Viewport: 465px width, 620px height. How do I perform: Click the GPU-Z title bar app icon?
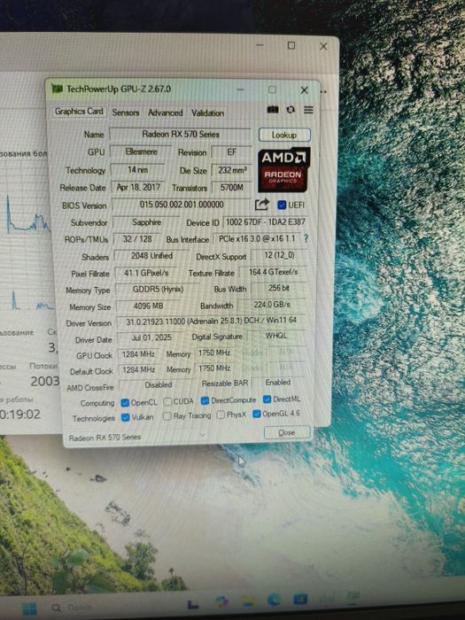pyautogui.click(x=58, y=89)
